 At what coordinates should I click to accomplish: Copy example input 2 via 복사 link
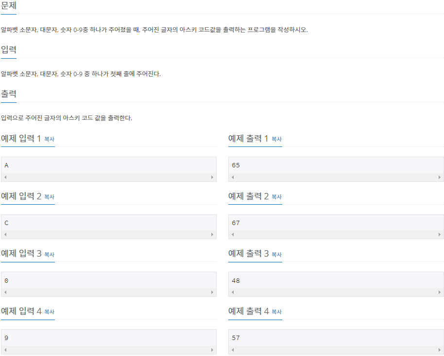click(x=49, y=197)
